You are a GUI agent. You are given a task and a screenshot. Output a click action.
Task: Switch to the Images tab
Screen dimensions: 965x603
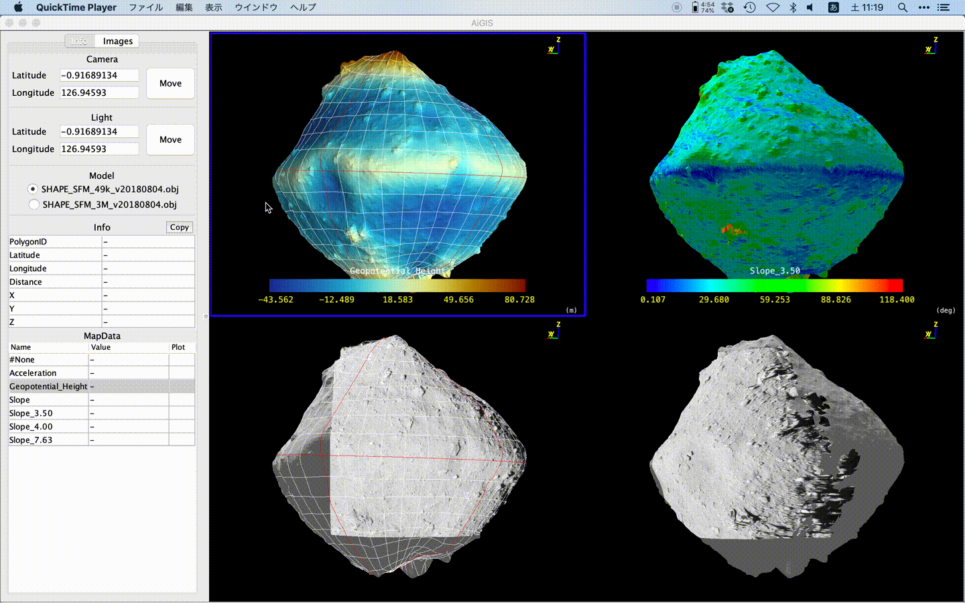(x=117, y=41)
